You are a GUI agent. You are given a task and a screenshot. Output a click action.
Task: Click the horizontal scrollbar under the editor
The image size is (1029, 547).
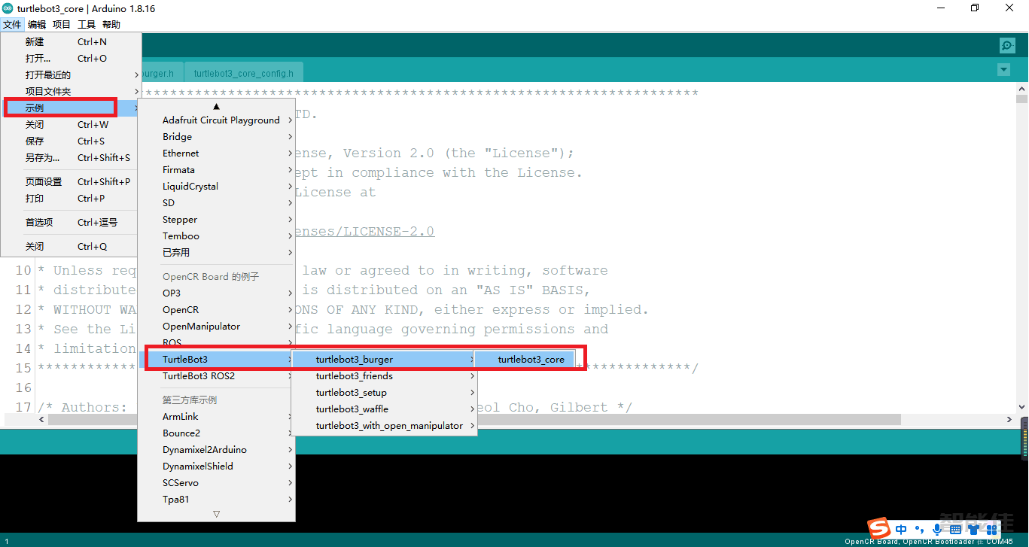pyautogui.click(x=527, y=419)
